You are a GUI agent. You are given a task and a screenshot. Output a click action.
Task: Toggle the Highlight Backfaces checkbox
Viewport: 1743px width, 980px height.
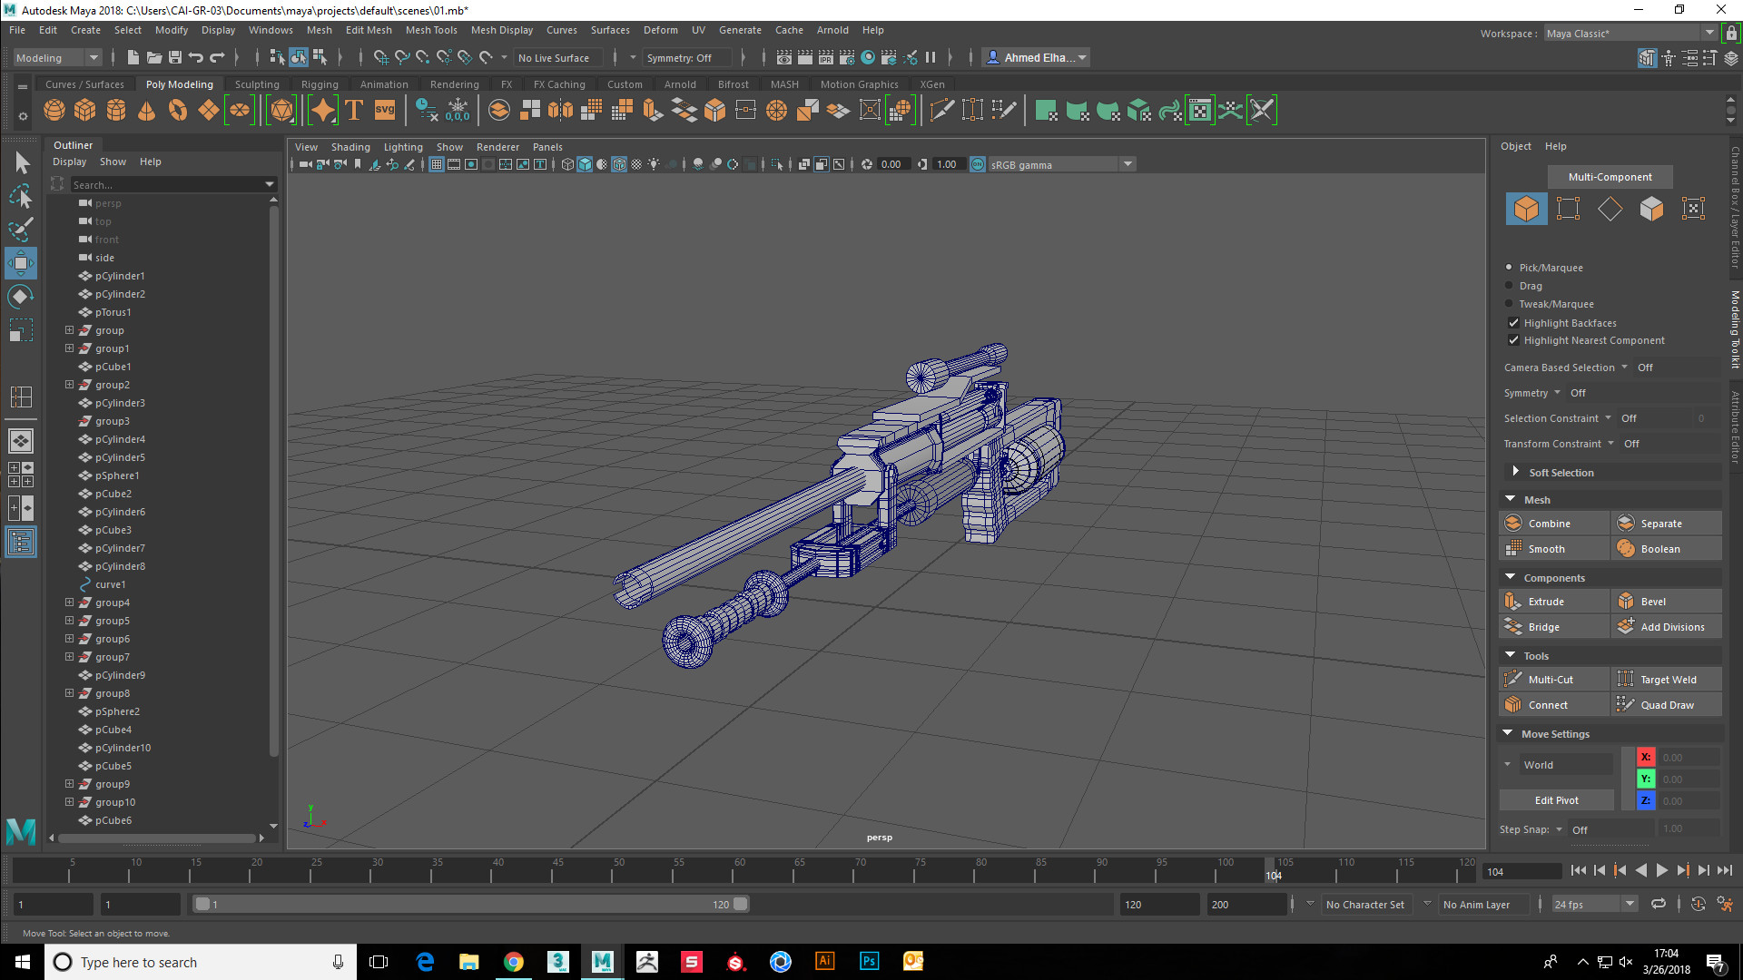pyautogui.click(x=1513, y=323)
